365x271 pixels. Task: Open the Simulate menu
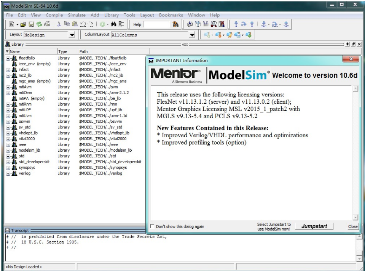click(x=77, y=15)
